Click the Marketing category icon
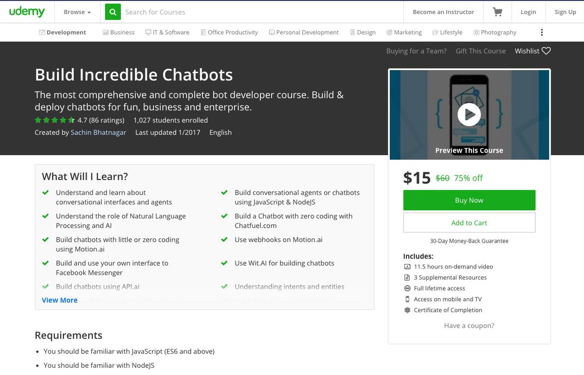Screen dimensions: 584x375 coord(389,33)
